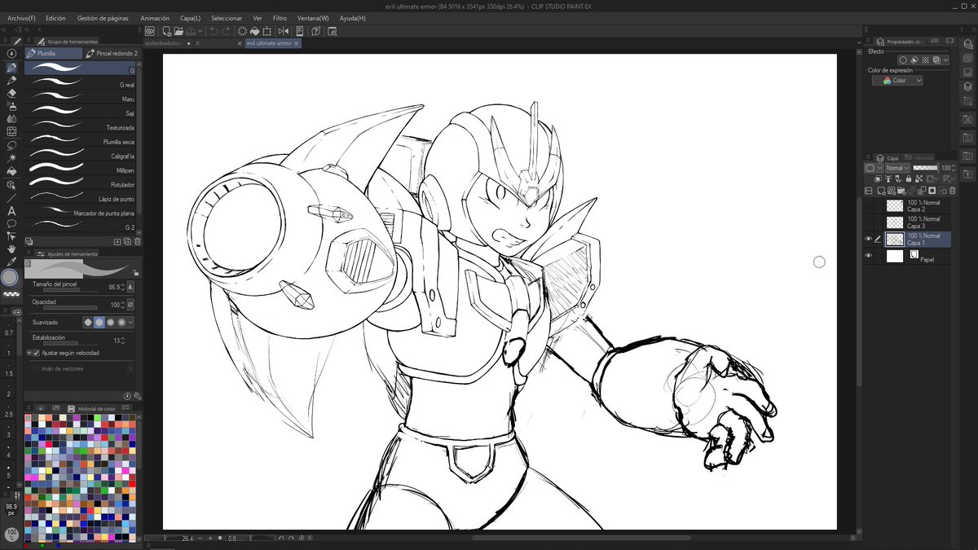Viewport: 978px width, 550px height.
Task: Show Capa 3 layer visibility
Action: point(868,222)
